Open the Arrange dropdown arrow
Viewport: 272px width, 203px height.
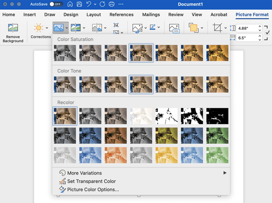[202, 28]
